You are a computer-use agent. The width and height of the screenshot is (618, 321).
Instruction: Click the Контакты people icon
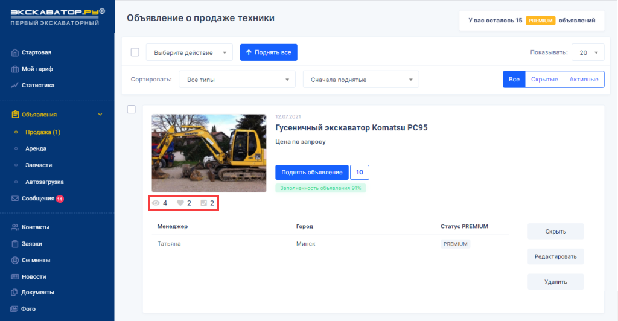[15, 227]
